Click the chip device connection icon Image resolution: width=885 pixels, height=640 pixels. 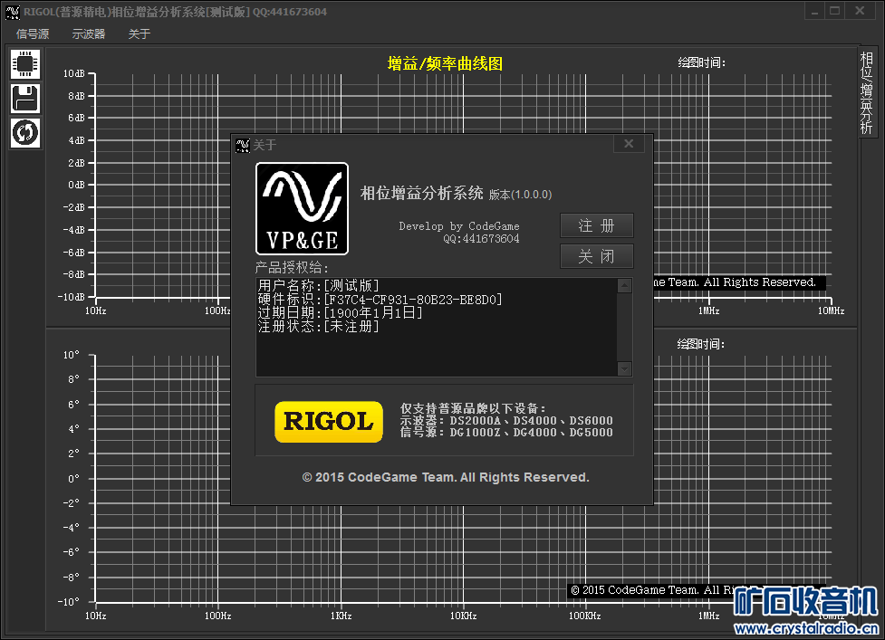(x=25, y=63)
